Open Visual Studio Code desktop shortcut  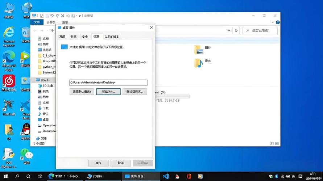point(25,109)
